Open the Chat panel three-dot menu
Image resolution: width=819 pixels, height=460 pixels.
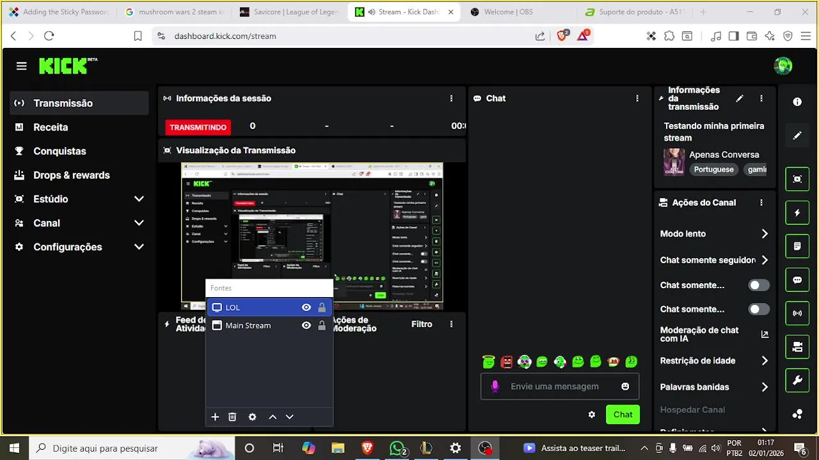pos(637,98)
